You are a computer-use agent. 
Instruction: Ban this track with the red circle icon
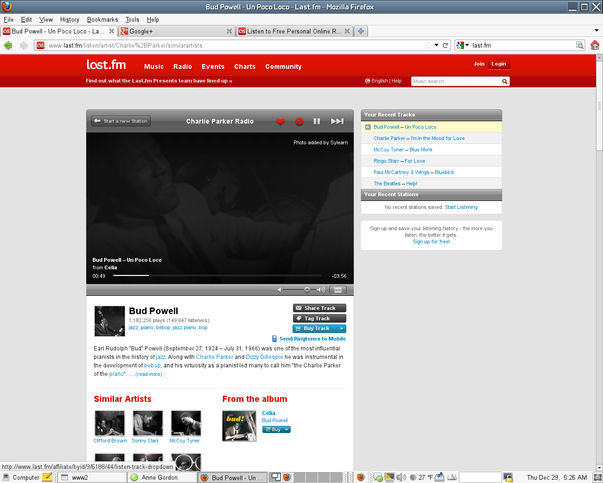(299, 121)
